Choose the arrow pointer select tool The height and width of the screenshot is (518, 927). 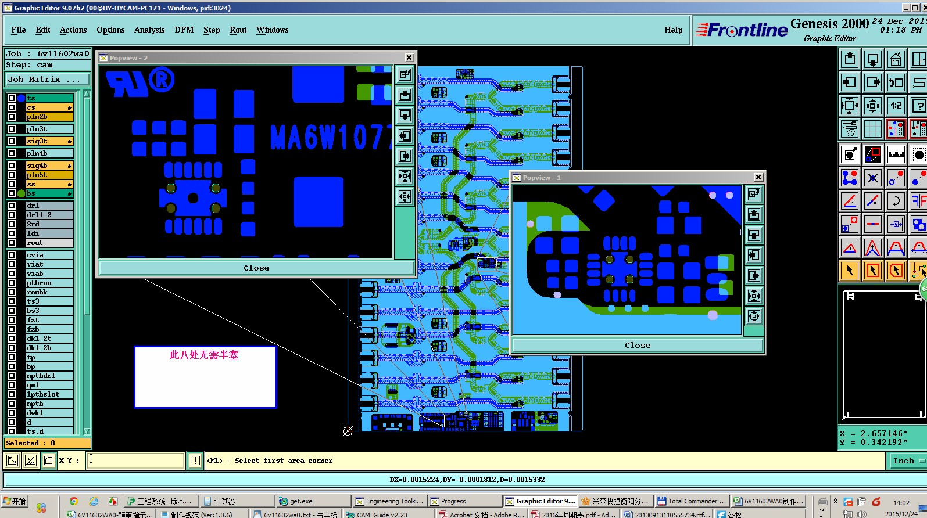pos(850,271)
